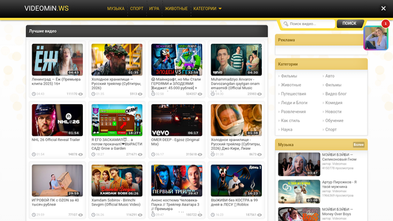Open the Путешествия category link

(x=293, y=94)
